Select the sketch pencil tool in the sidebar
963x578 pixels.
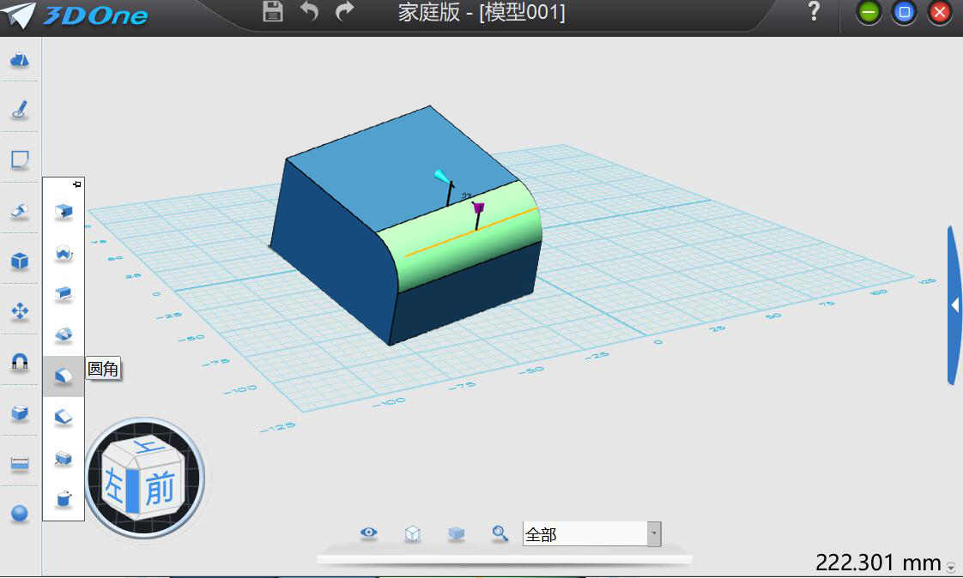pyautogui.click(x=19, y=110)
